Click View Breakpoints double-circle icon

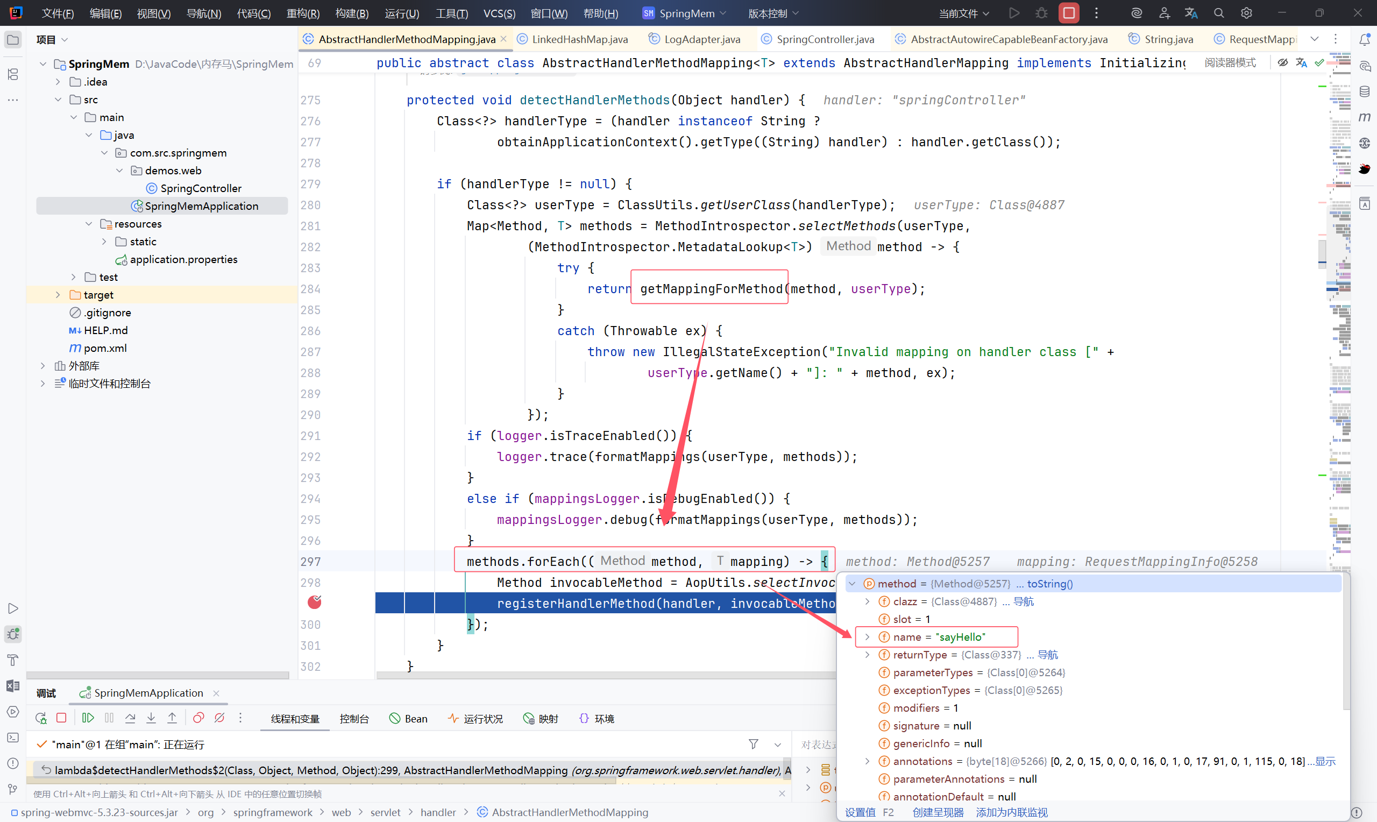pyautogui.click(x=198, y=718)
